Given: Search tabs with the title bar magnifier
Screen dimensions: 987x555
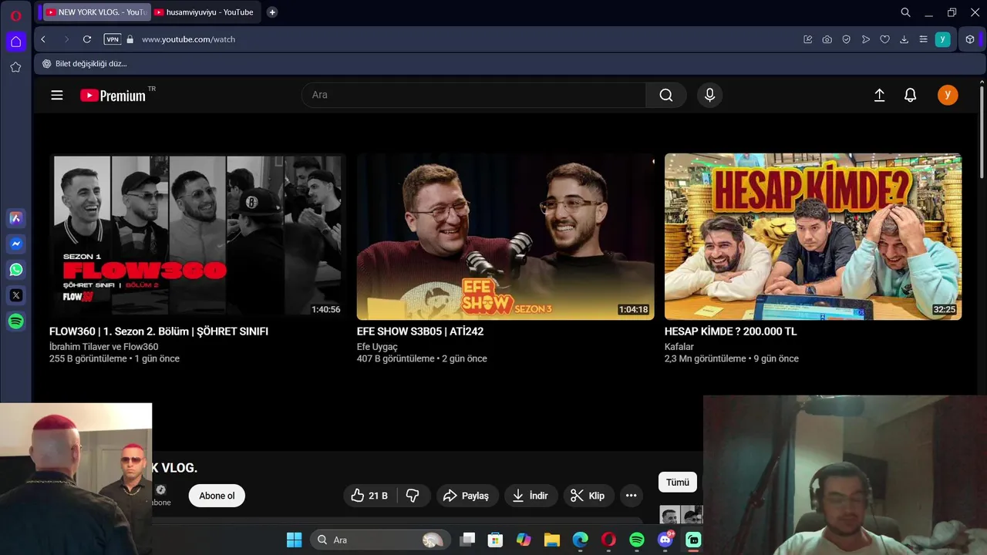Looking at the screenshot, I should tap(905, 12).
